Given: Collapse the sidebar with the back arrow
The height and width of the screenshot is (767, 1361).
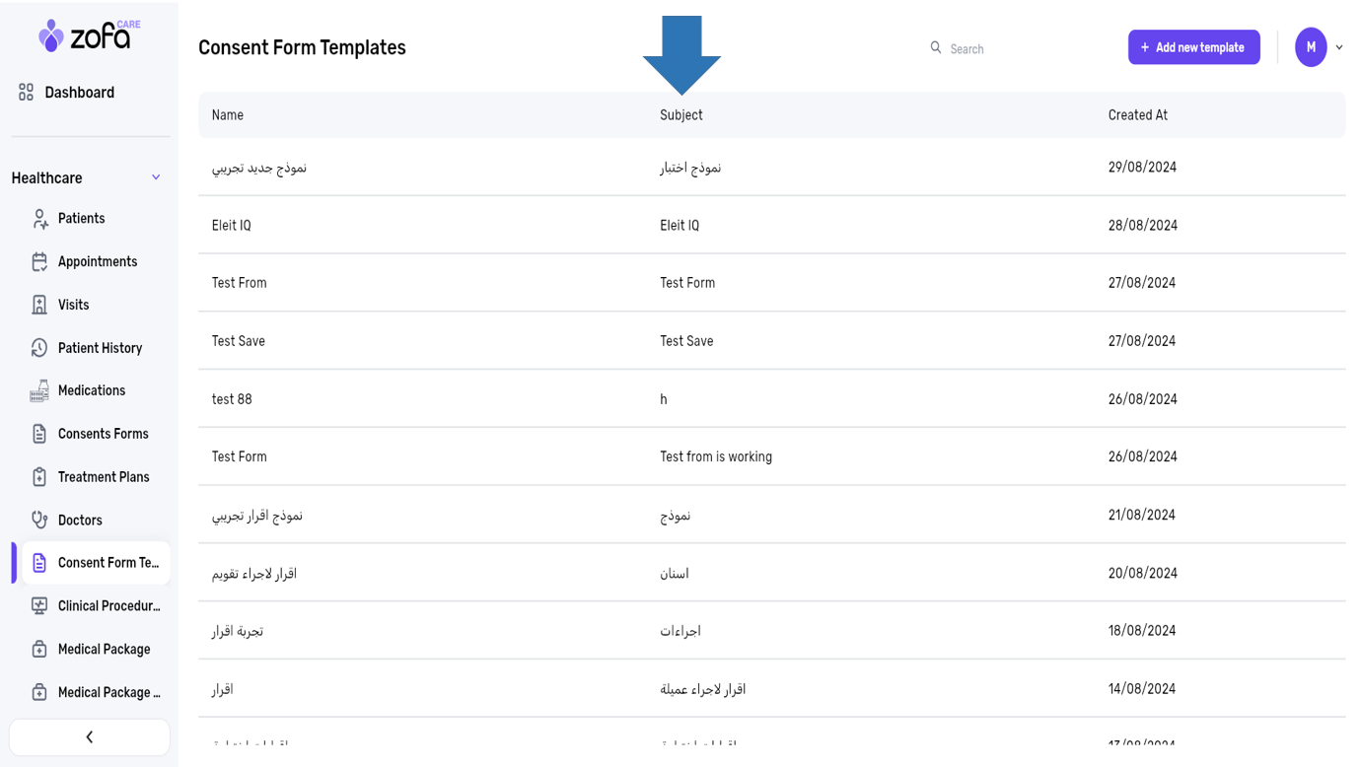Looking at the screenshot, I should click(90, 736).
